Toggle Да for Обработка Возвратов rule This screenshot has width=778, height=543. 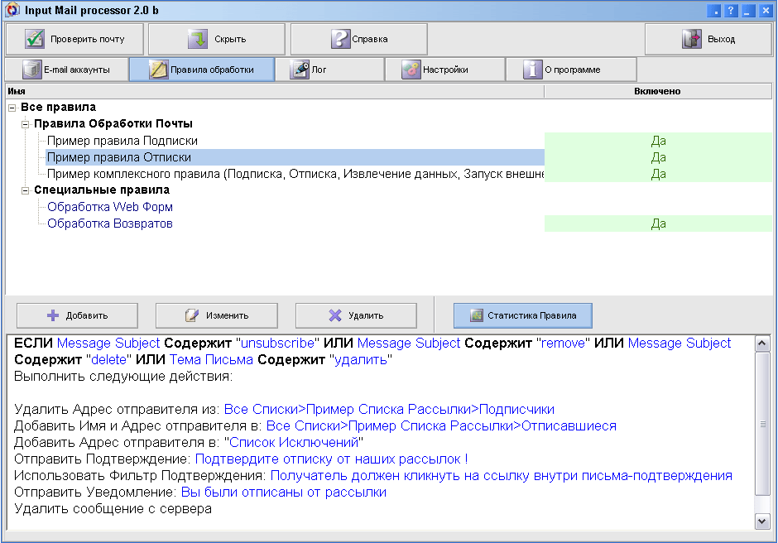[x=658, y=223]
